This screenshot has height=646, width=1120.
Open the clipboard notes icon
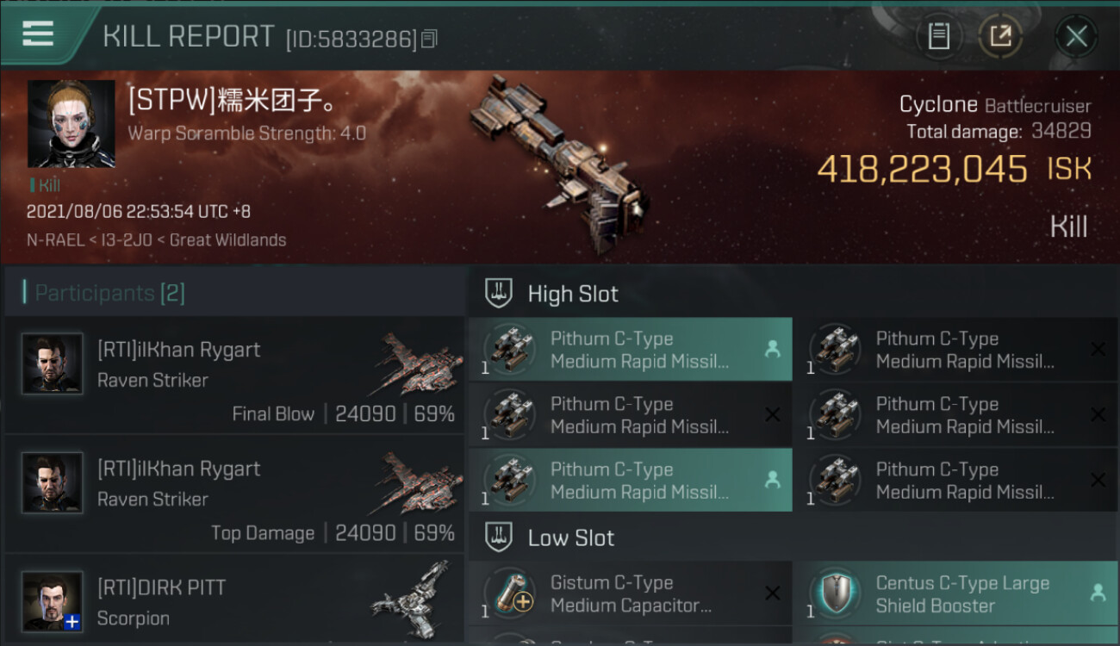click(x=938, y=36)
